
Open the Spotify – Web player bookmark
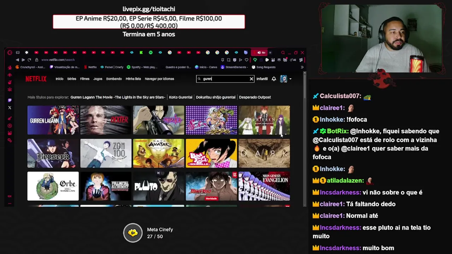[142, 67]
